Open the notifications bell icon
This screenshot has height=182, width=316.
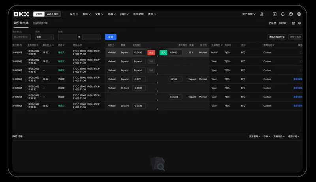click(x=282, y=14)
